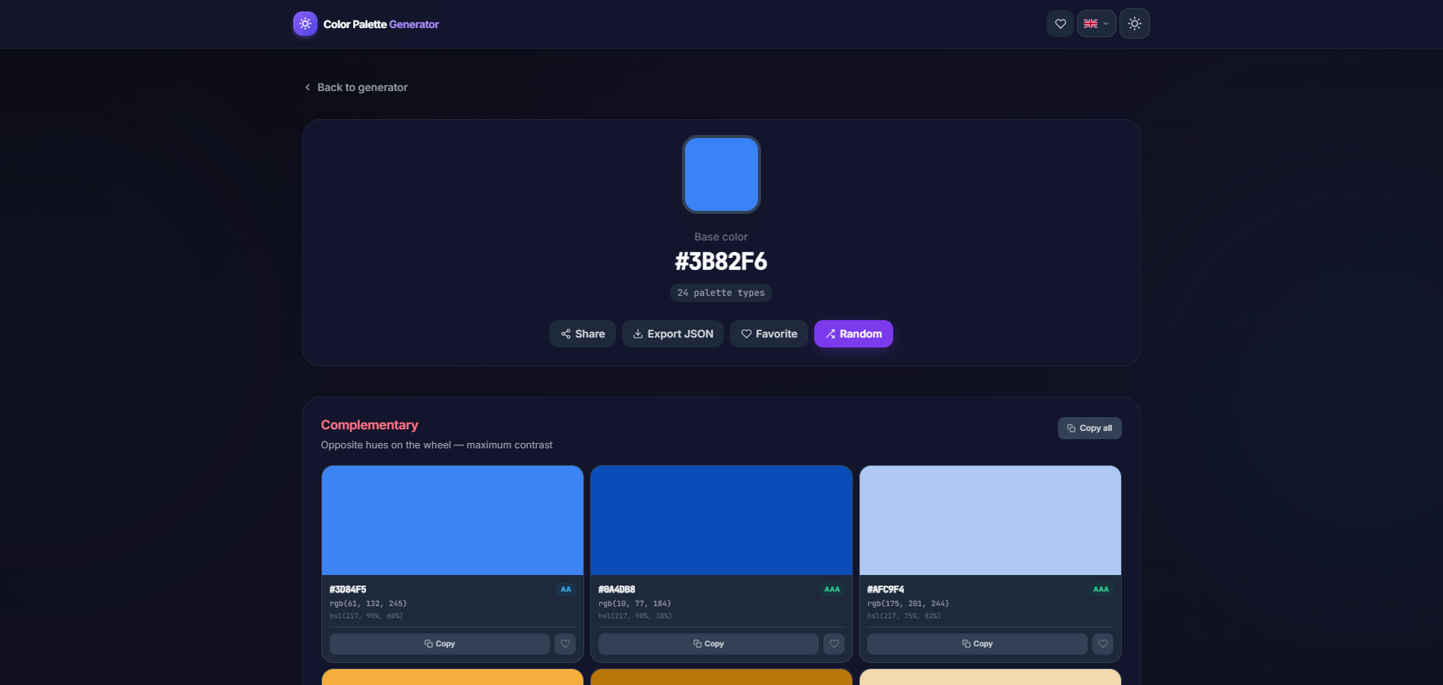
Task: Click the Color Palette Generator logo icon
Action: 305,24
